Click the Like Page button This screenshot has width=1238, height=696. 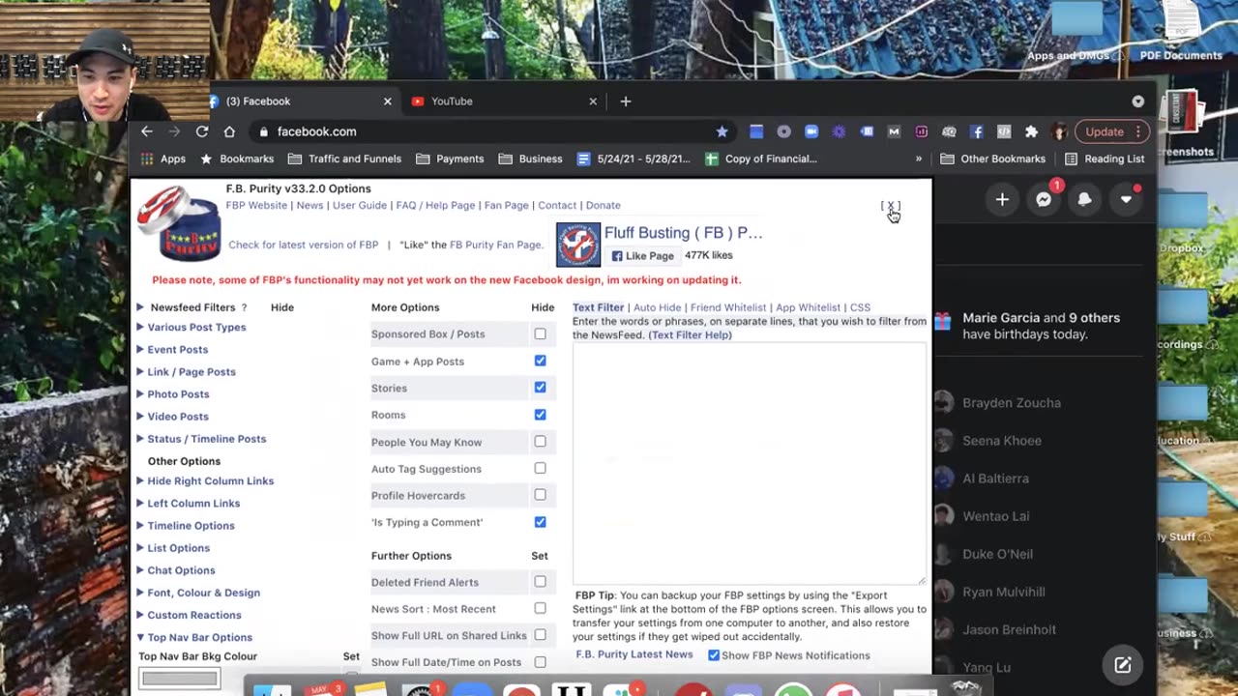(x=642, y=256)
